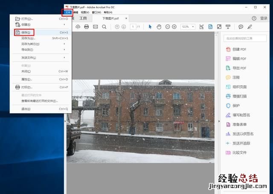Click the help question mark icon
Image resolution: width=273 pixels, height=194 pixels.
click(254, 18)
